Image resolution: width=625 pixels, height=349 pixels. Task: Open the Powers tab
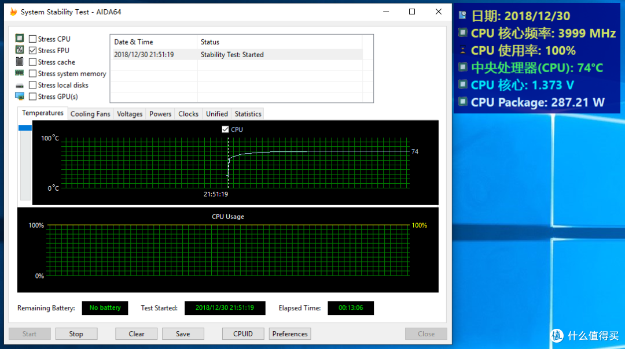click(x=160, y=114)
